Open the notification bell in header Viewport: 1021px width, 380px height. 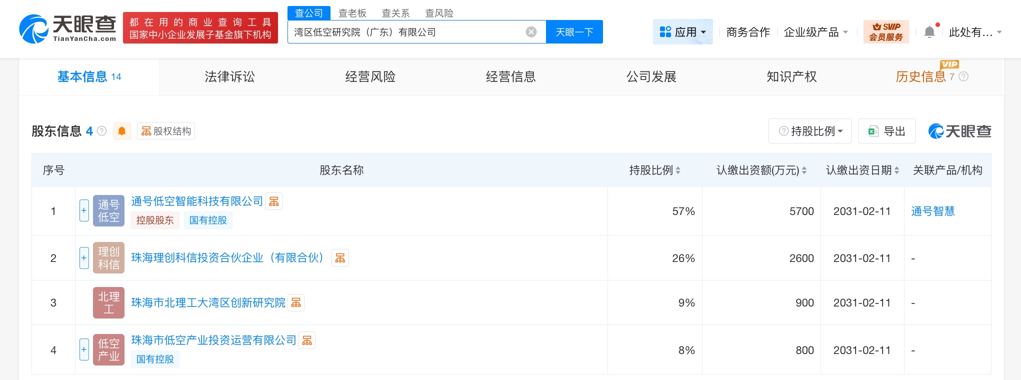pyautogui.click(x=929, y=32)
